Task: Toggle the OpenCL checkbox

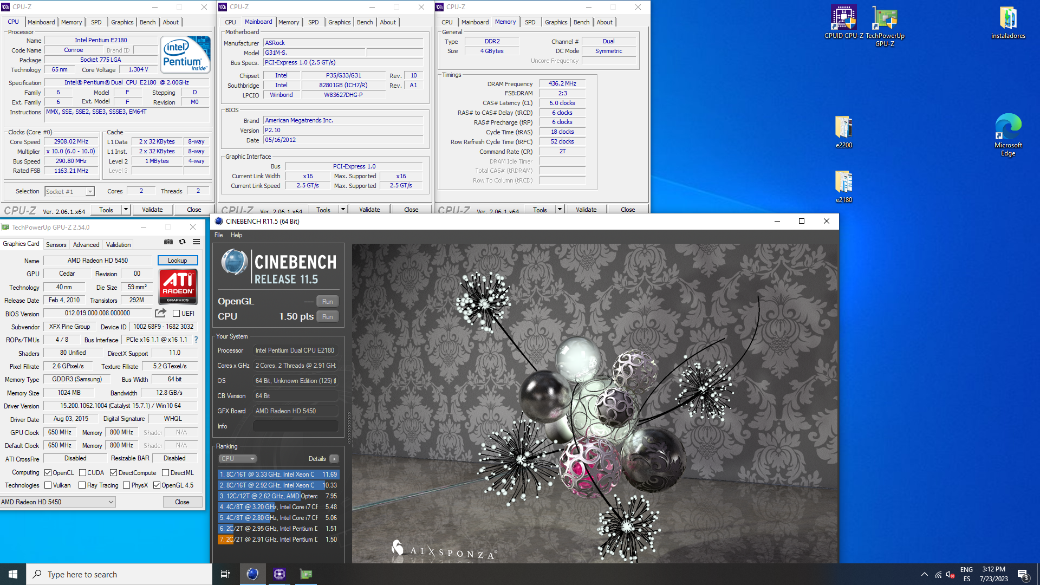Action: 48,473
